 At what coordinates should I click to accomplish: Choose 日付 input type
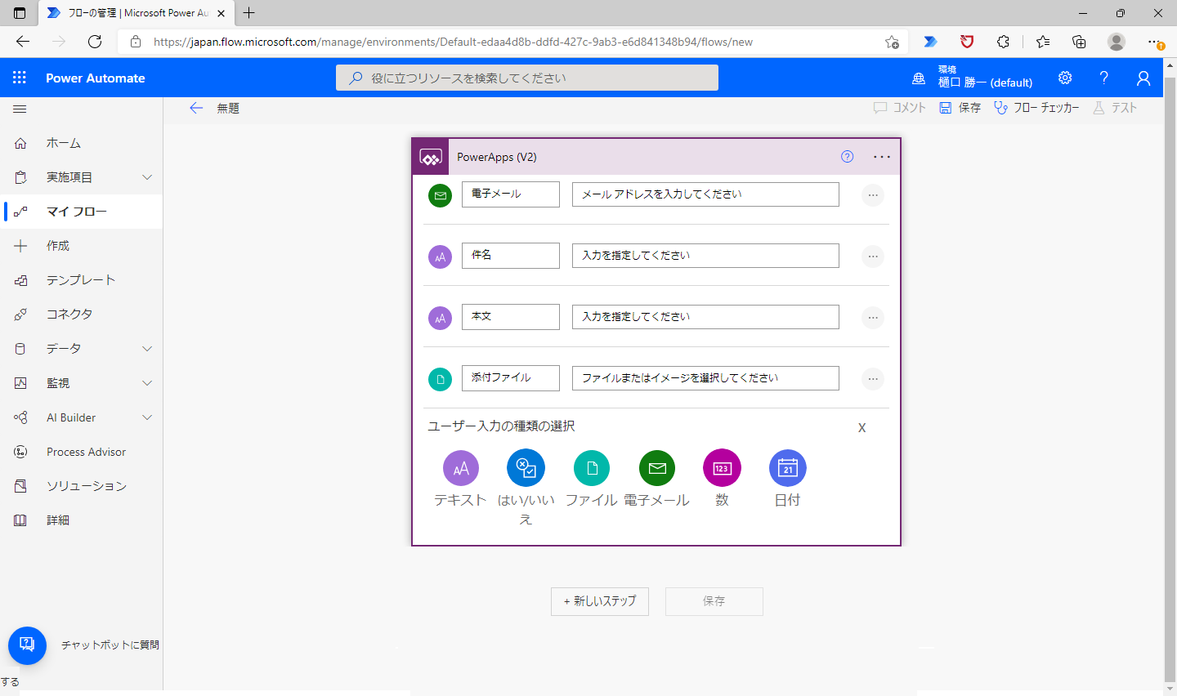788,468
